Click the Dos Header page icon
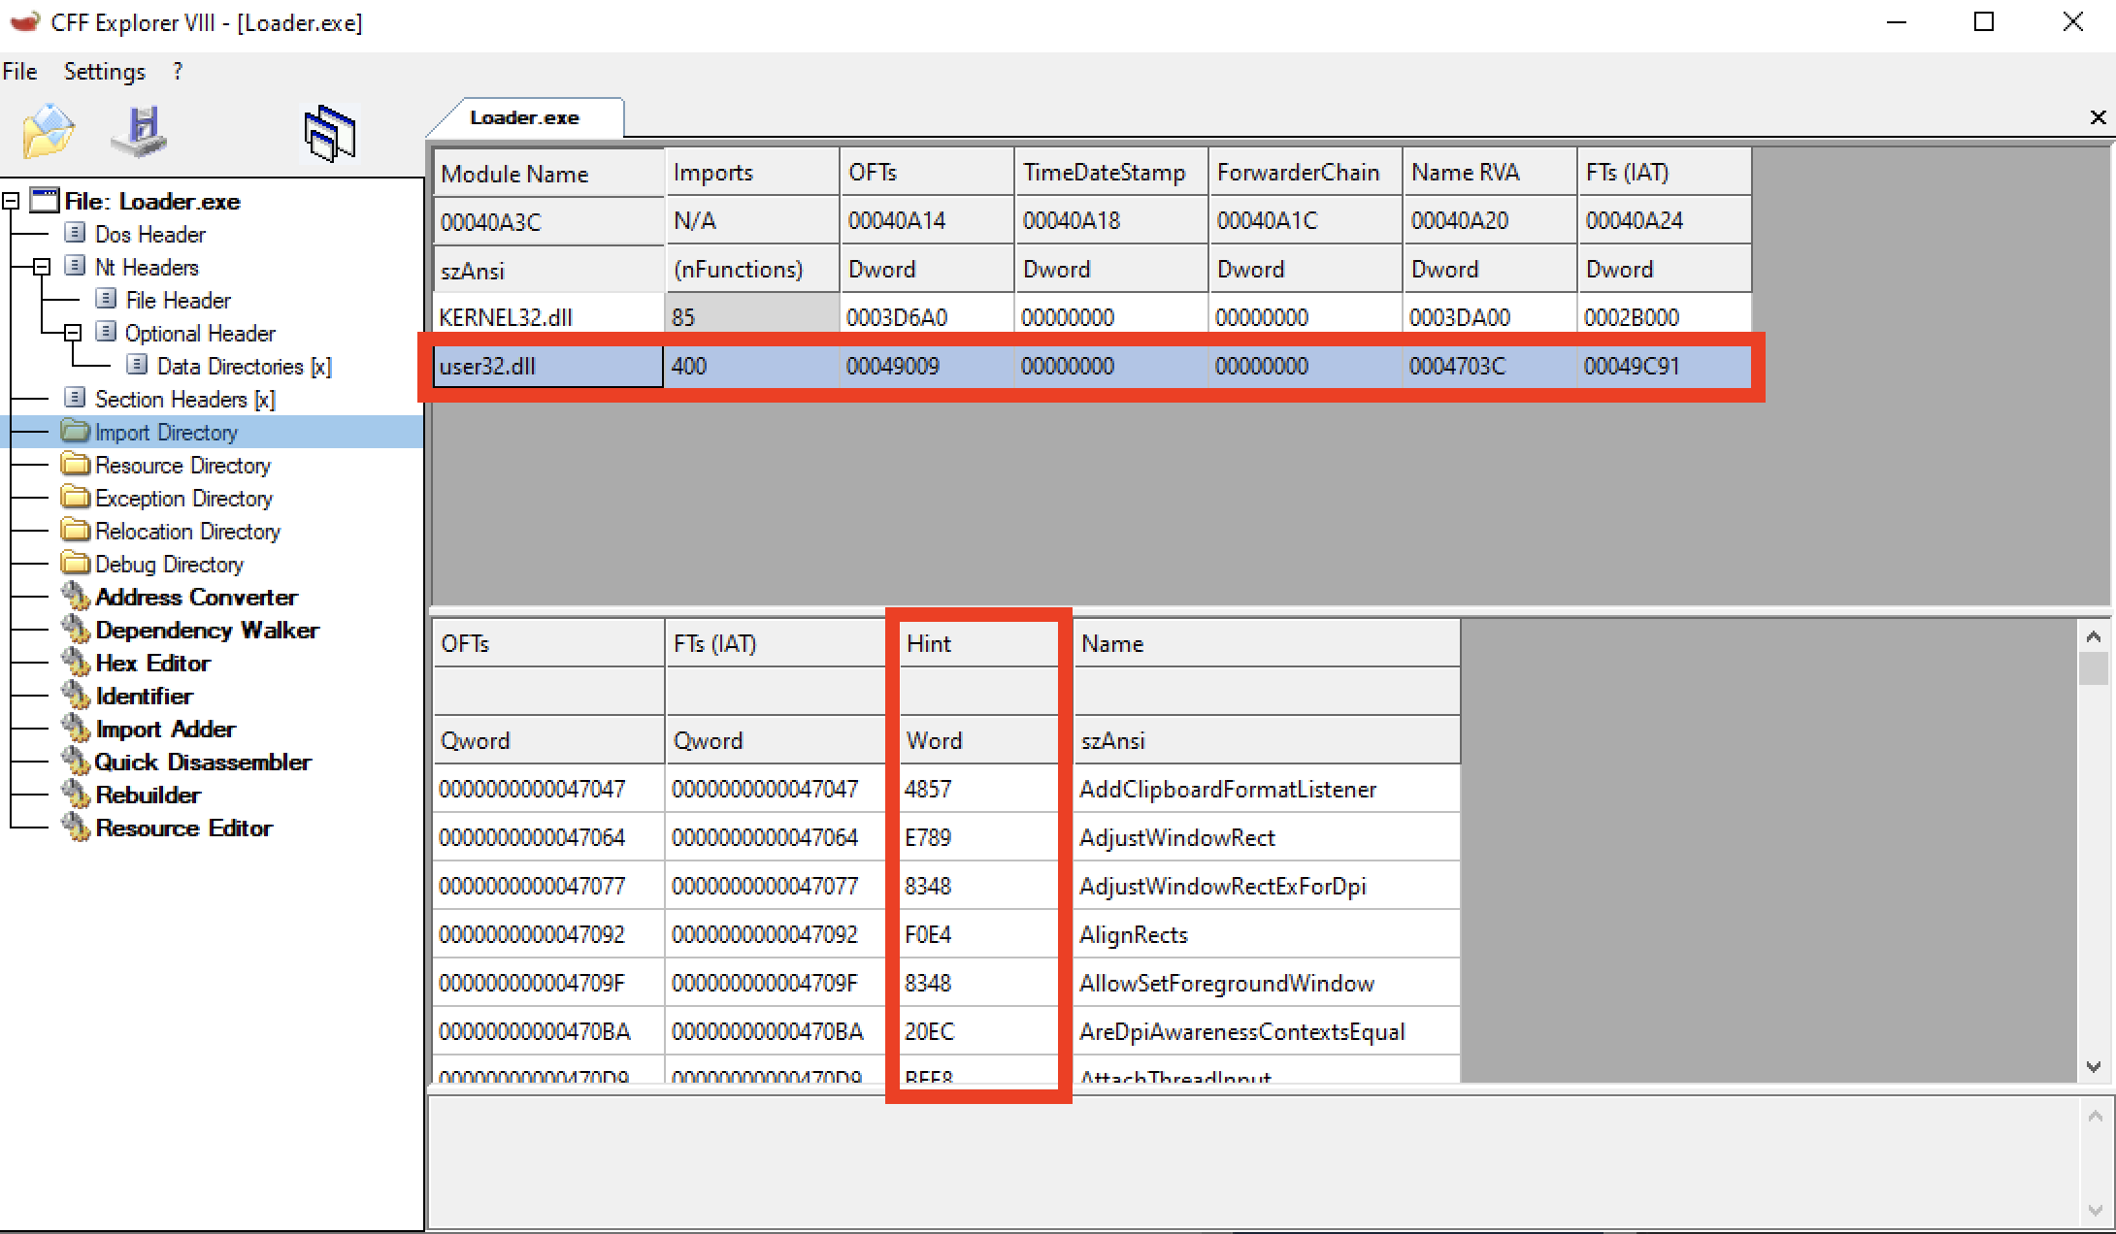 click(x=75, y=233)
